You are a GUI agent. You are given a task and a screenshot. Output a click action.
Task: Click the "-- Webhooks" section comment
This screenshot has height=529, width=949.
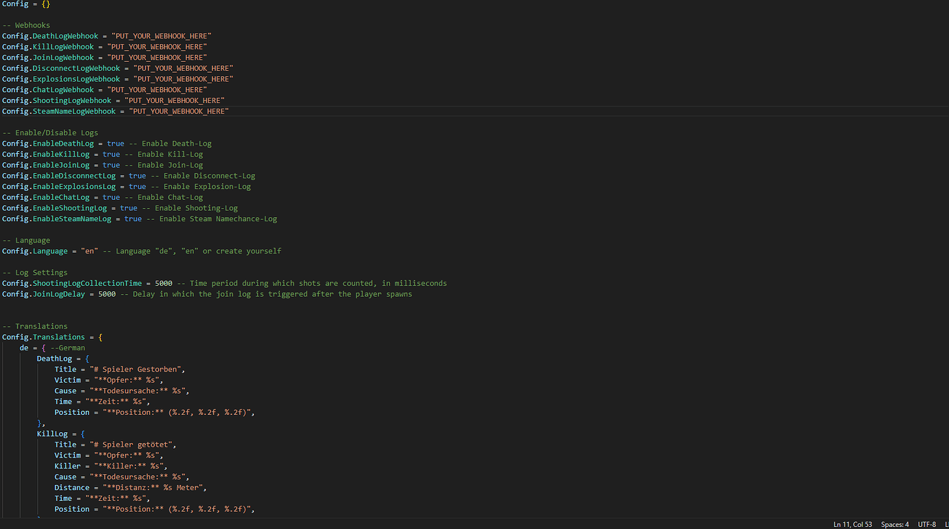pos(26,25)
